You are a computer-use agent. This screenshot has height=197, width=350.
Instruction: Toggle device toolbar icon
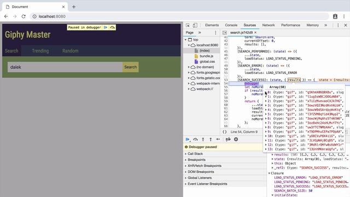(x=195, y=25)
